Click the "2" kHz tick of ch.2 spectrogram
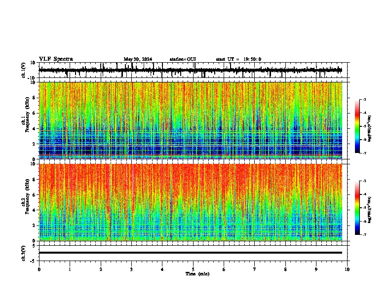The height and width of the screenshot is (302, 391). (34, 226)
